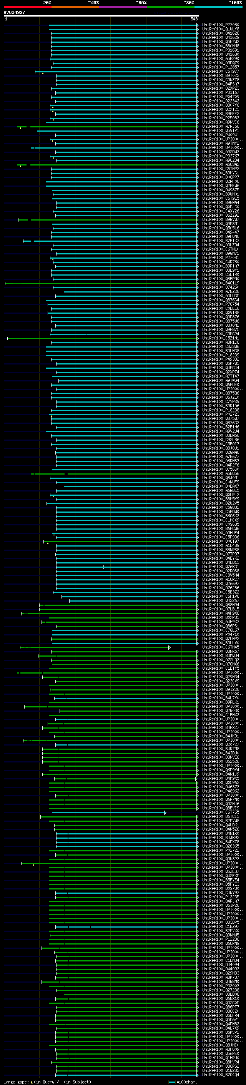This screenshot has width=246, height=1085.
Task: Open hit UniRef100_Q86PS1
Action: pyautogui.click(x=221, y=626)
